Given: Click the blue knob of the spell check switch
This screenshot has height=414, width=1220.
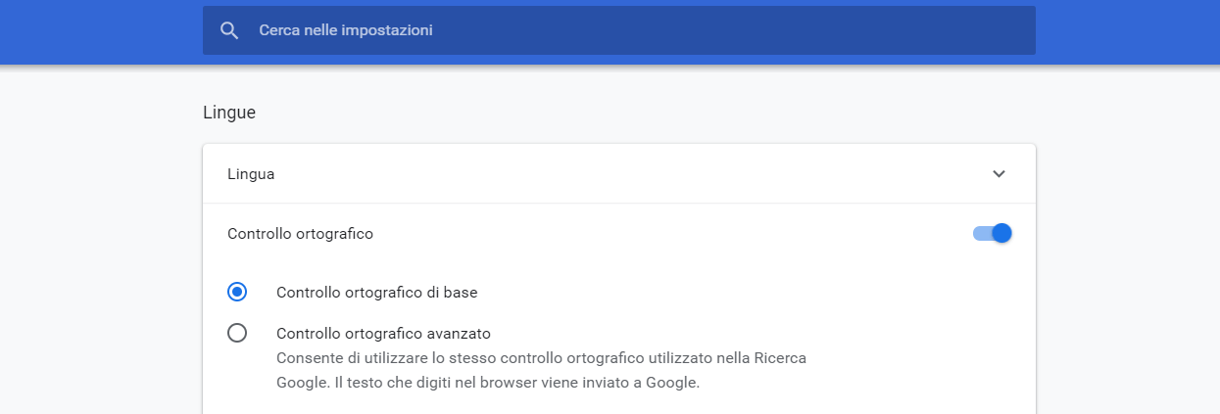Looking at the screenshot, I should pos(1001,233).
